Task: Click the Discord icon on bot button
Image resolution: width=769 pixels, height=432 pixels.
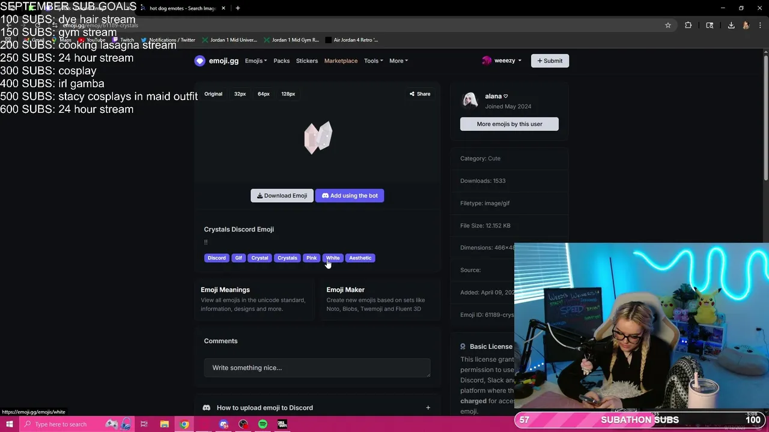Action: point(325,196)
